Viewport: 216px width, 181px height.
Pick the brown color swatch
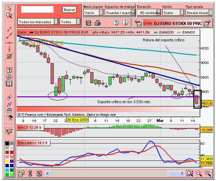pyautogui.click(x=7, y=152)
